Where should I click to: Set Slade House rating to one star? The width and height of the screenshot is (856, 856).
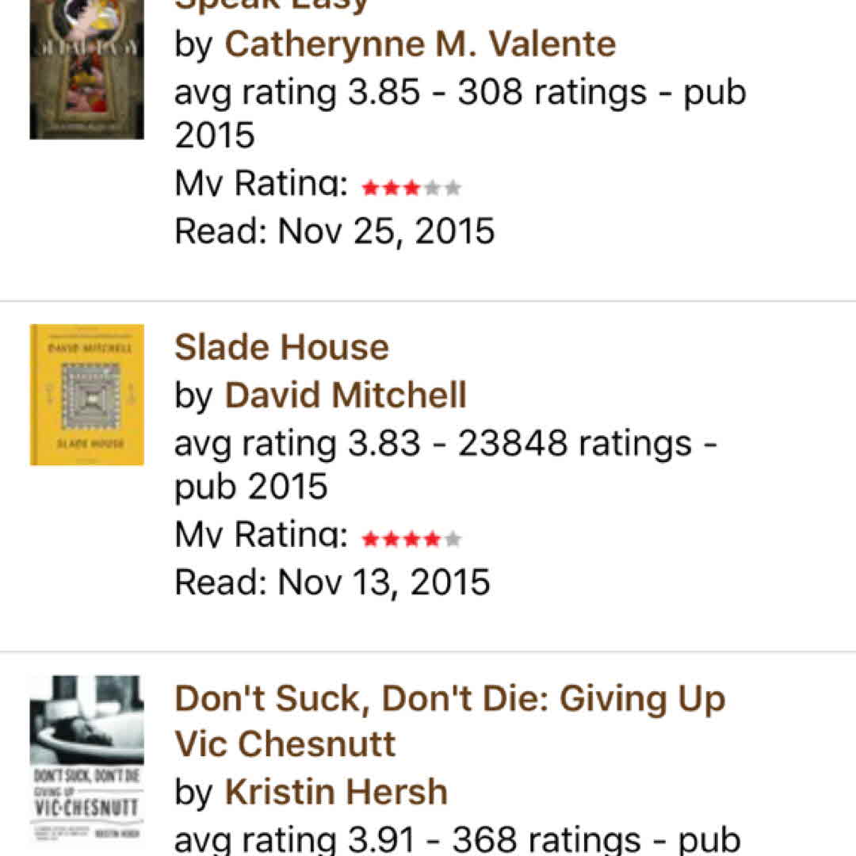(370, 540)
